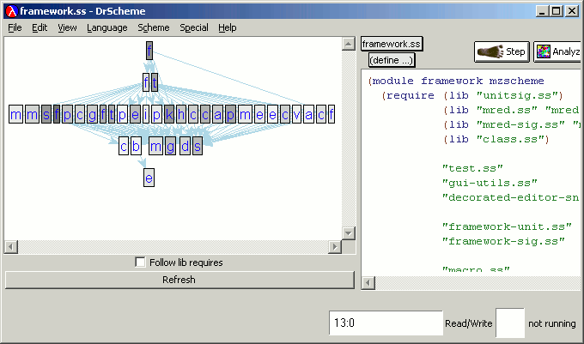This screenshot has width=584, height=344.
Task: Click the "framework-sig.ss" string in code
Action: [503, 241]
